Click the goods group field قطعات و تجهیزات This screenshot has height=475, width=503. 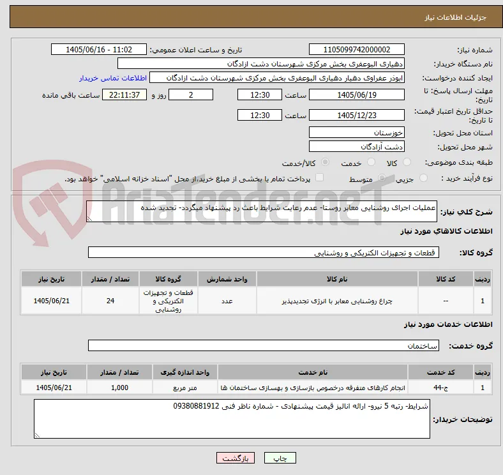pyautogui.click(x=264, y=252)
